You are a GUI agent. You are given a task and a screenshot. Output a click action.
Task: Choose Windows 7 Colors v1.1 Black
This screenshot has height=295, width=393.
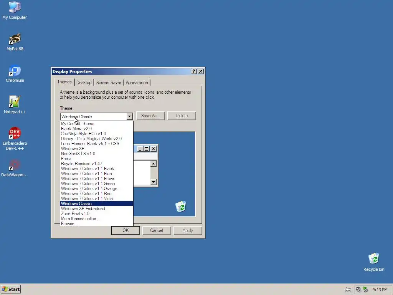click(x=97, y=169)
